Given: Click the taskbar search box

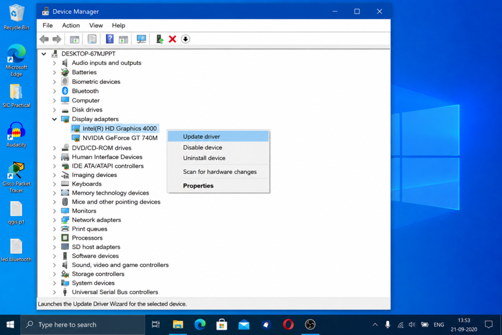Looking at the screenshot, I should (x=83, y=325).
